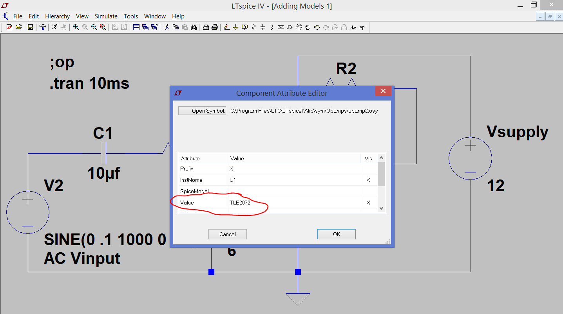Click the Vis. column header

tap(369, 158)
